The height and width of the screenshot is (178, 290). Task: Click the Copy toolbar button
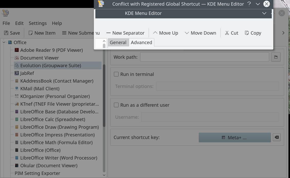click(x=253, y=33)
